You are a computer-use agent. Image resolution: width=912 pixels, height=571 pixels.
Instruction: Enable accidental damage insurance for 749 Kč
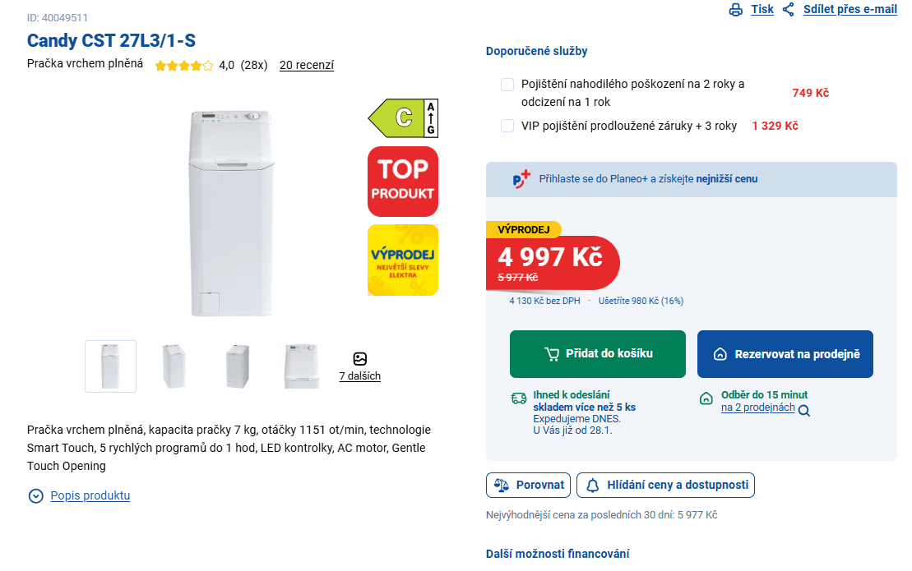point(507,85)
